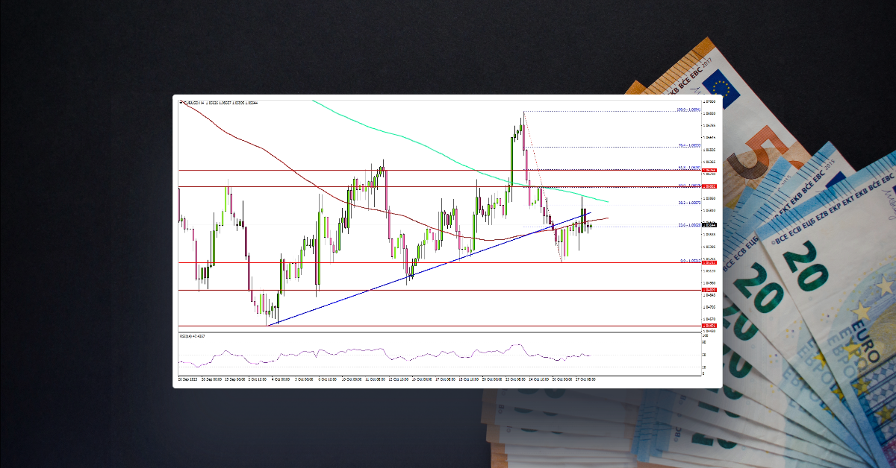The height and width of the screenshot is (468, 896).
Task: Select the RSI(14) 47.4317 indicator label
Action: click(192, 336)
